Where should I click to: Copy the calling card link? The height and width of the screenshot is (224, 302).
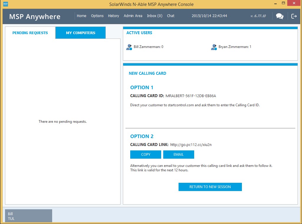(x=146, y=154)
